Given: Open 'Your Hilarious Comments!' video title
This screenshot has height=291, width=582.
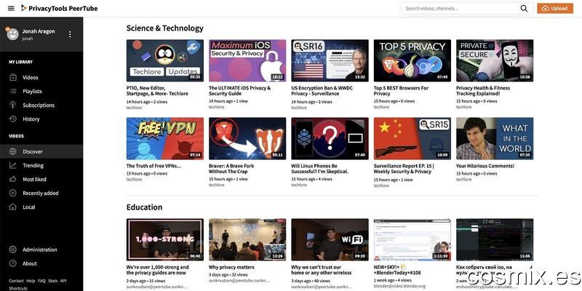Looking at the screenshot, I should click(485, 166).
